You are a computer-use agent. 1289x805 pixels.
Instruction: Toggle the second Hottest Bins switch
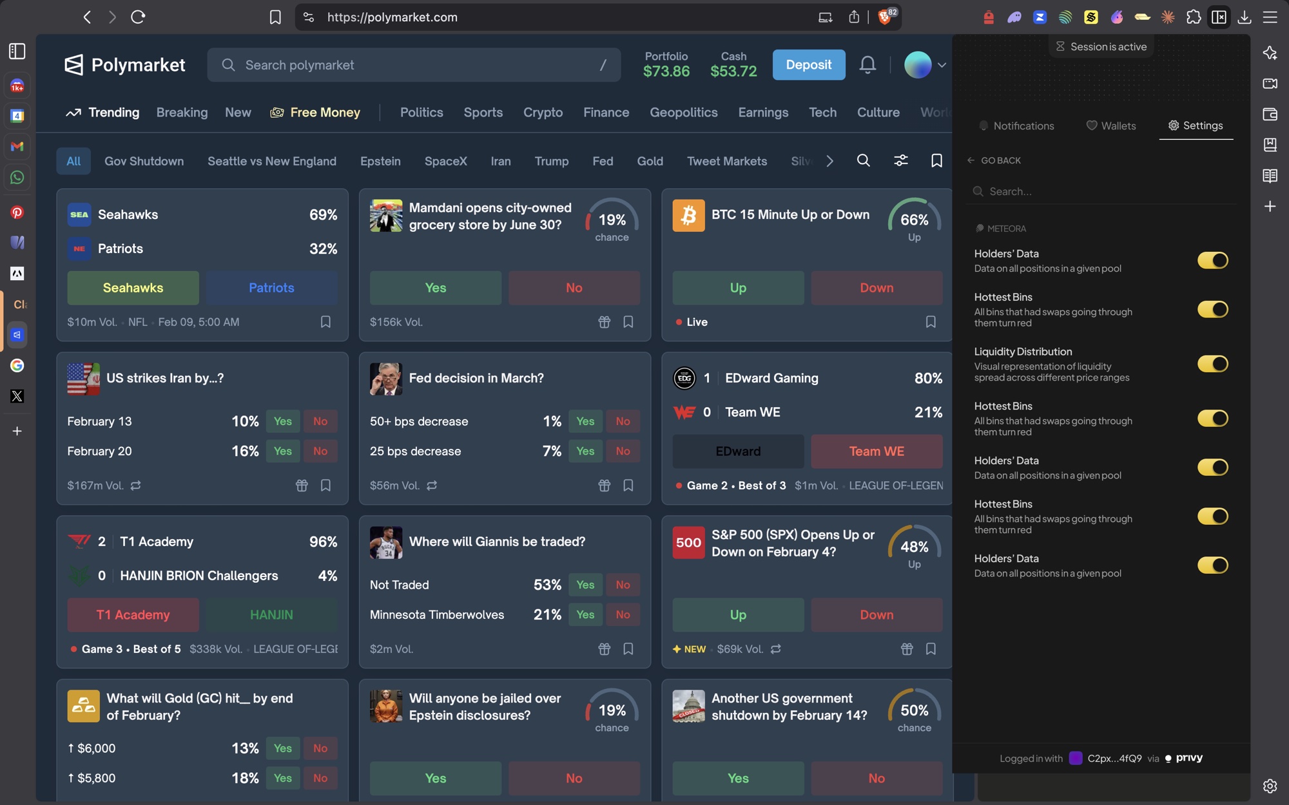click(x=1212, y=418)
